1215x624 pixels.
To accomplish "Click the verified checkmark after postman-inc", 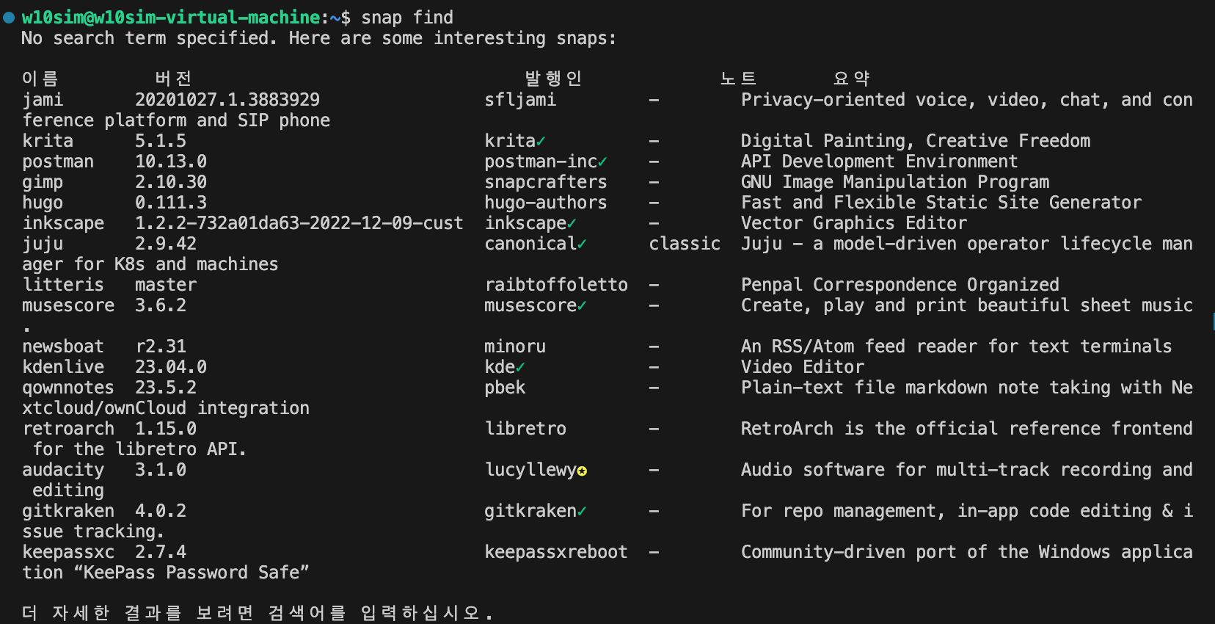I will pos(602,162).
